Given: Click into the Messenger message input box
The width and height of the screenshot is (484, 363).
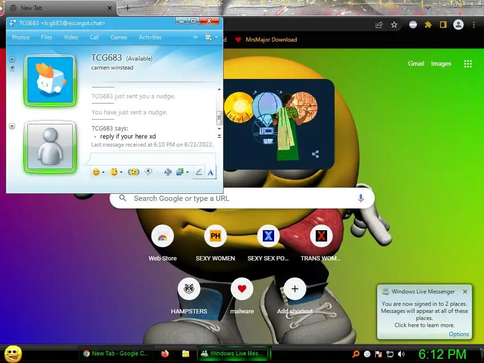Looking at the screenshot, I should pyautogui.click(x=153, y=159).
